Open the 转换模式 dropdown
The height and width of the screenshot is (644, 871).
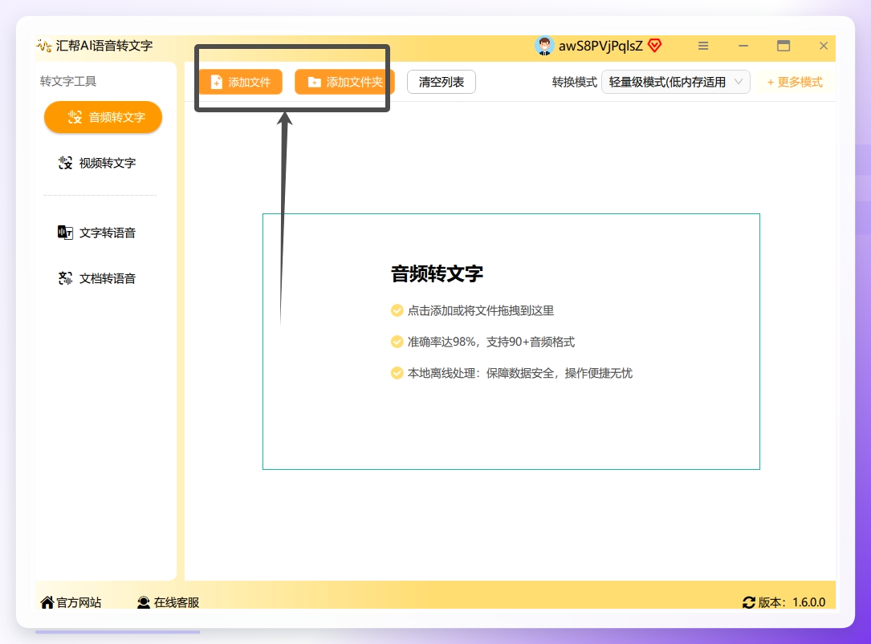pyautogui.click(x=675, y=82)
